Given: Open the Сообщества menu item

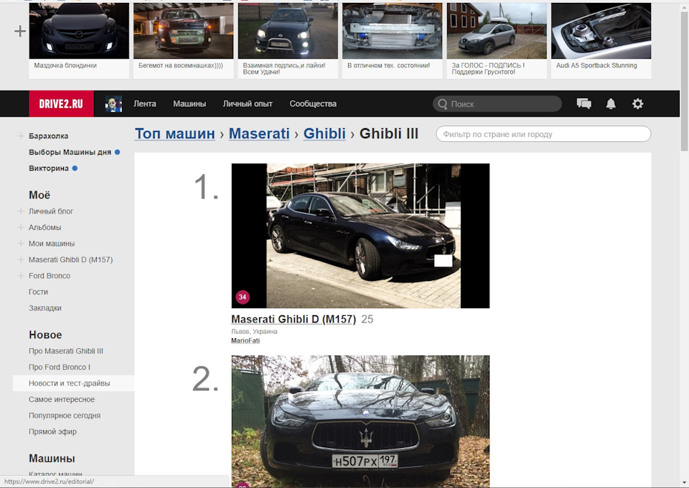Looking at the screenshot, I should (x=313, y=104).
